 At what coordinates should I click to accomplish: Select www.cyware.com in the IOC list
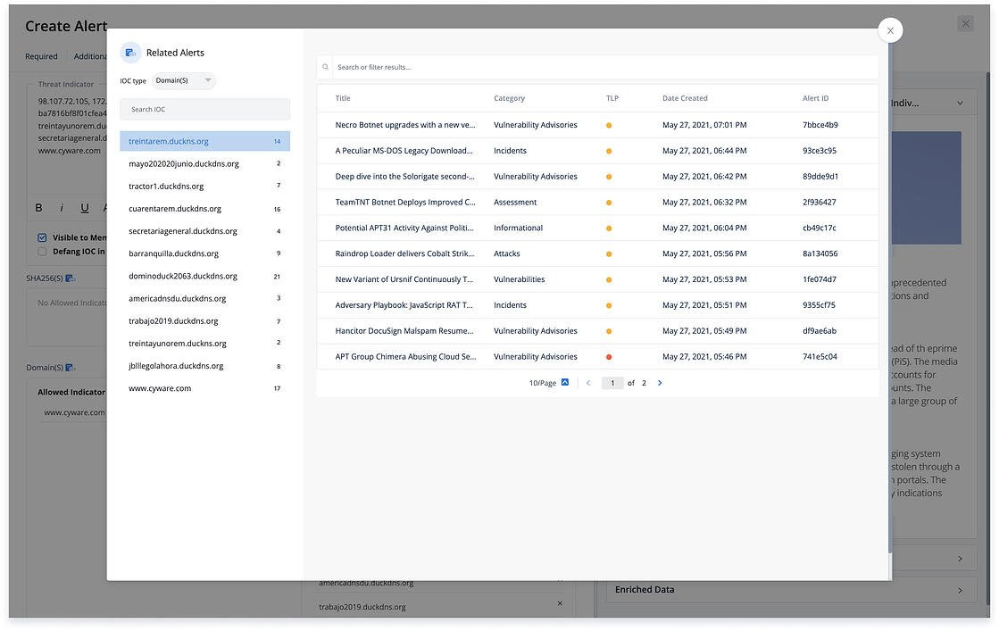click(160, 388)
